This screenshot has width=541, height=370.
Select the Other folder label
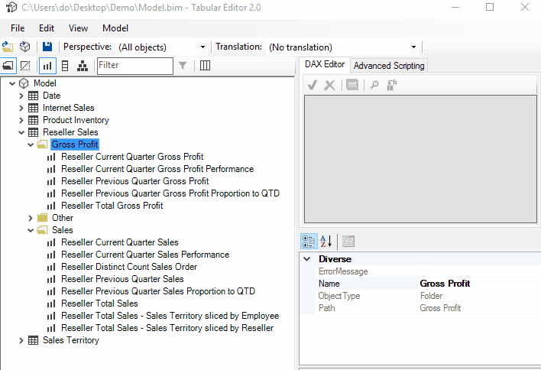click(63, 218)
